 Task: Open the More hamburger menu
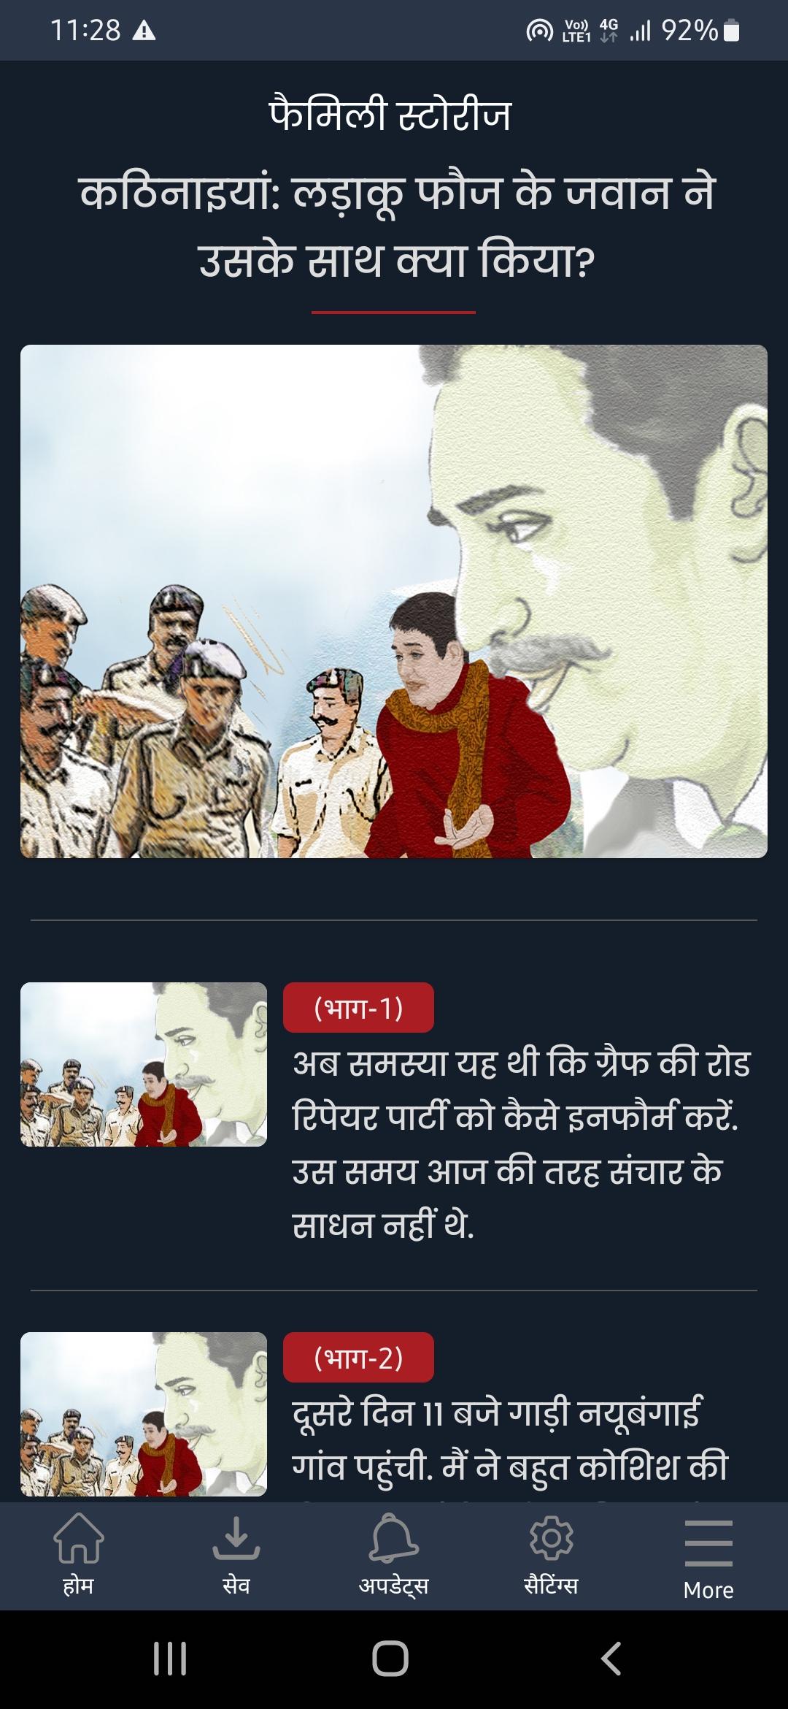tap(708, 1542)
